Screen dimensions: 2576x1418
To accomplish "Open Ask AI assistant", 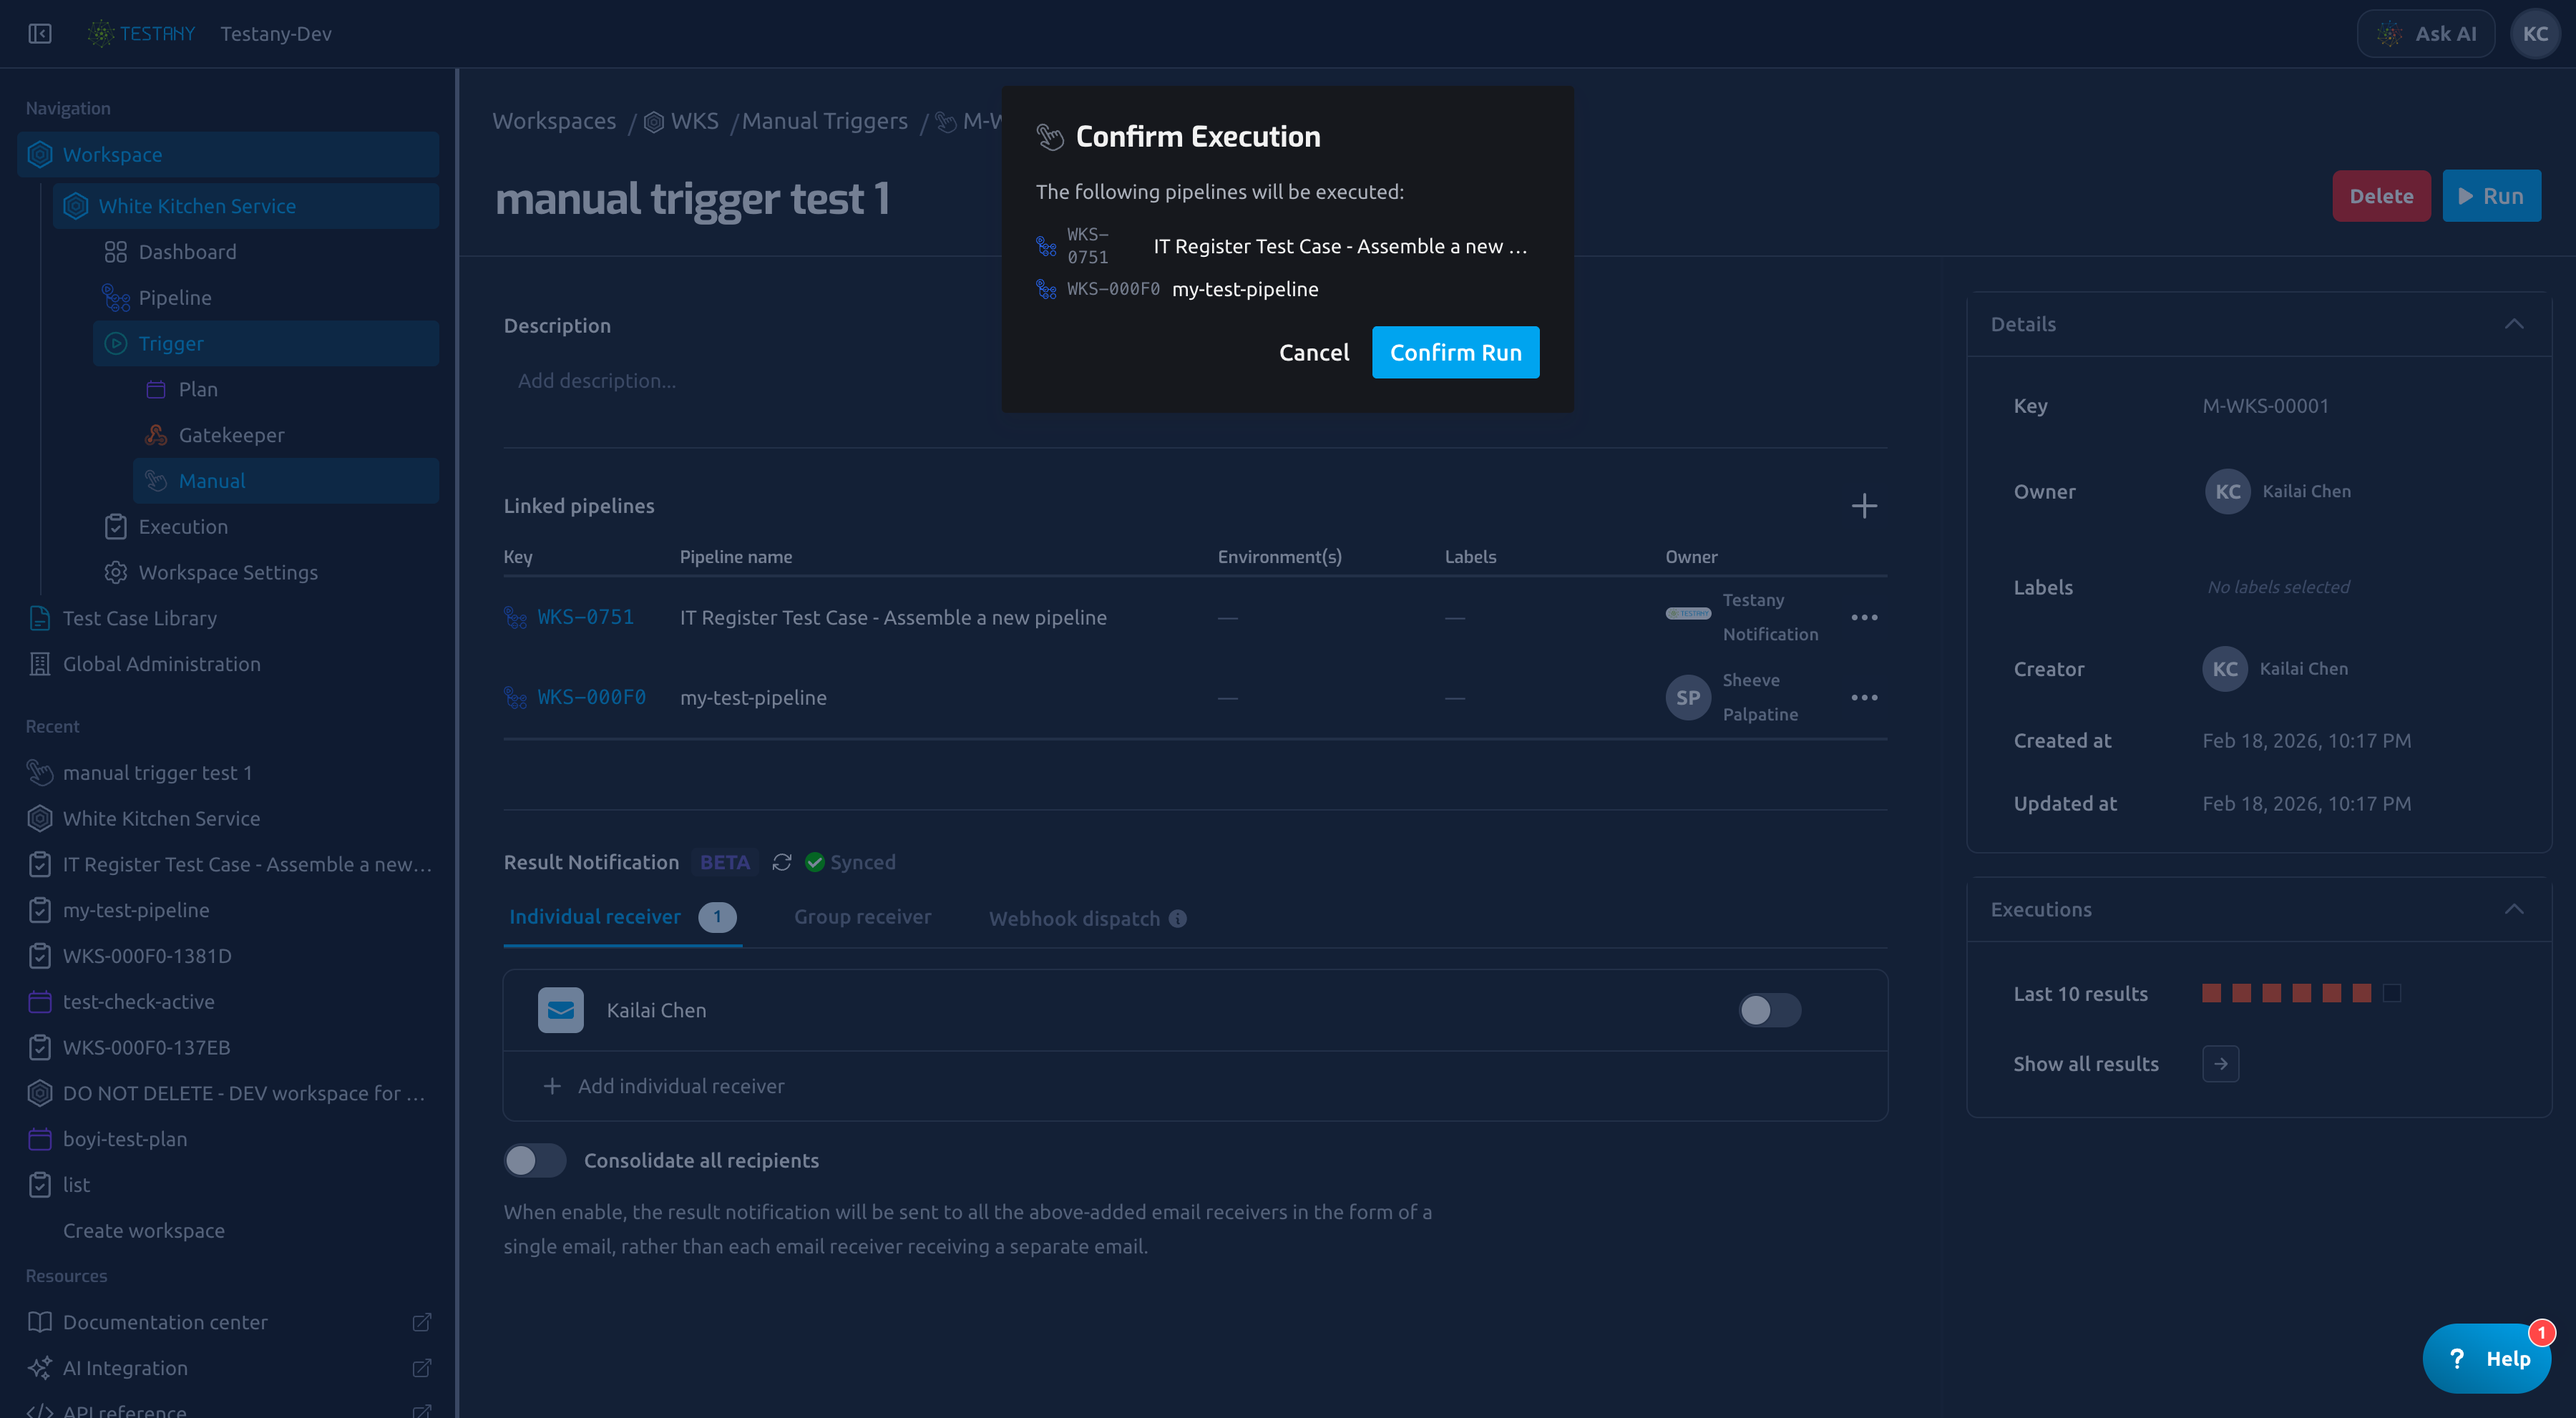I will (x=2426, y=34).
